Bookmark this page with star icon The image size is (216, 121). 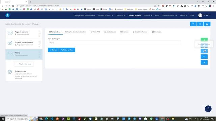tap(159, 6)
